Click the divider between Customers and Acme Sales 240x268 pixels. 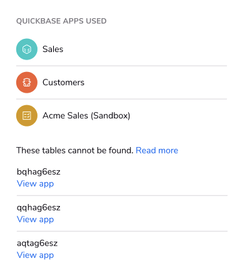coord(122,99)
